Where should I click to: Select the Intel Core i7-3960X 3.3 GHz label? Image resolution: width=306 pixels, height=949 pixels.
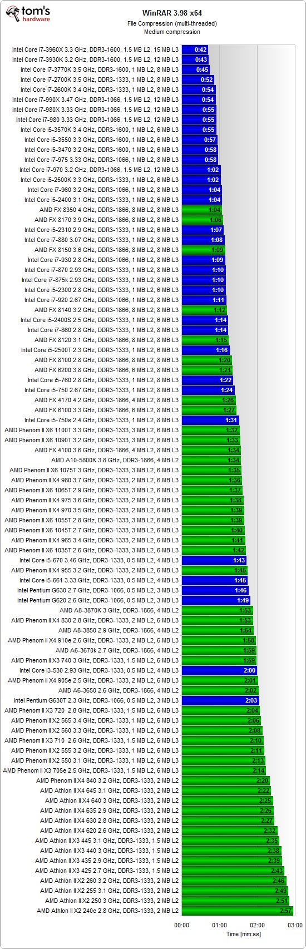click(x=96, y=50)
